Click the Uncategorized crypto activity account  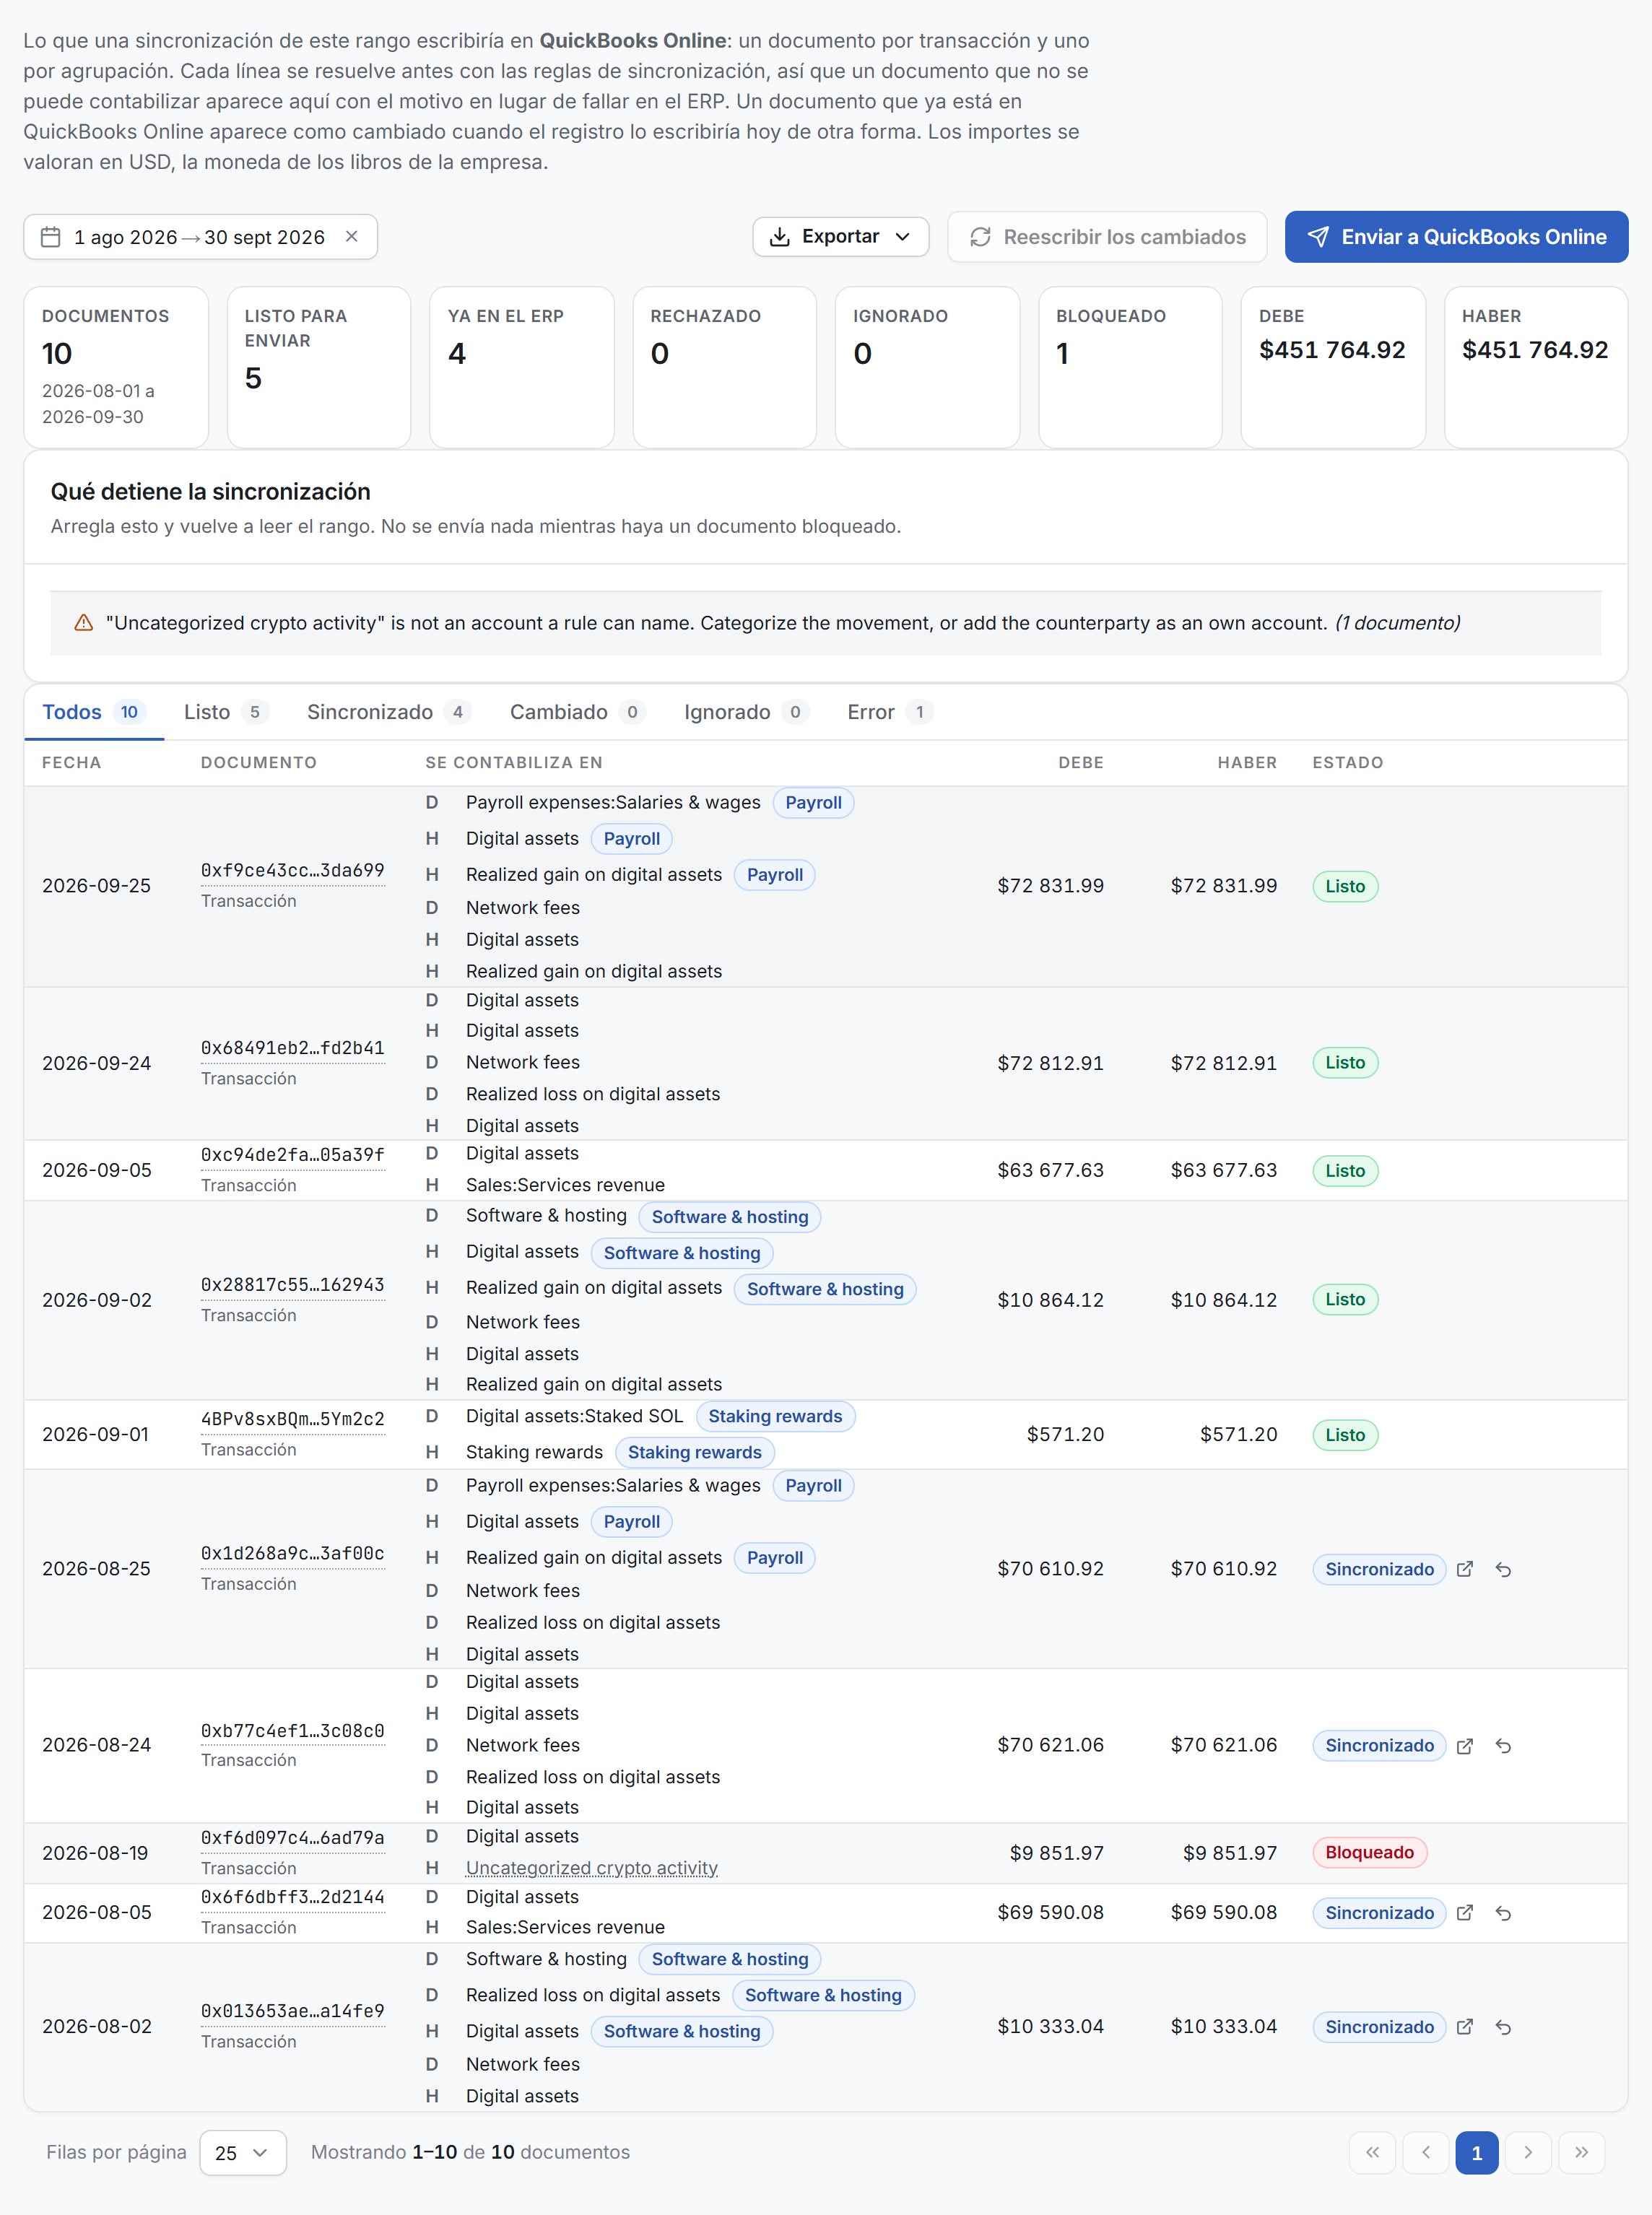(x=592, y=1868)
